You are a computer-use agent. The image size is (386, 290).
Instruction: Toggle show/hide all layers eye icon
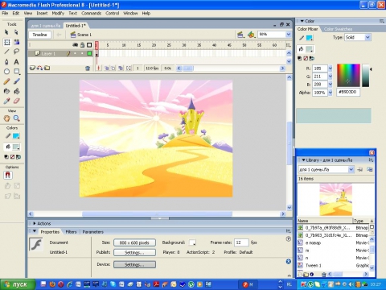point(76,45)
